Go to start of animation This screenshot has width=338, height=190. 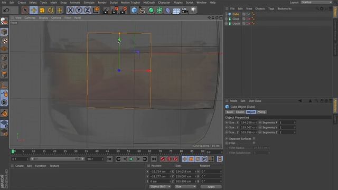[x=109, y=159]
